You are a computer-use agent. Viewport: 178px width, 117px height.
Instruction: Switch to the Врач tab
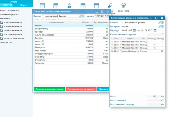click(x=23, y=5)
